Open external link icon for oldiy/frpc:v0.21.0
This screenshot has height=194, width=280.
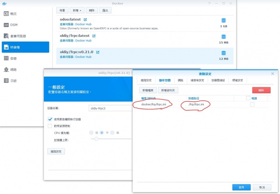(98, 52)
